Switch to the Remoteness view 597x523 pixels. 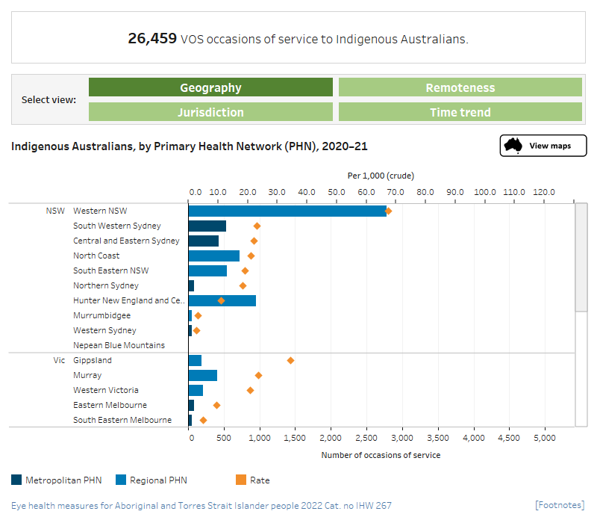[460, 87]
